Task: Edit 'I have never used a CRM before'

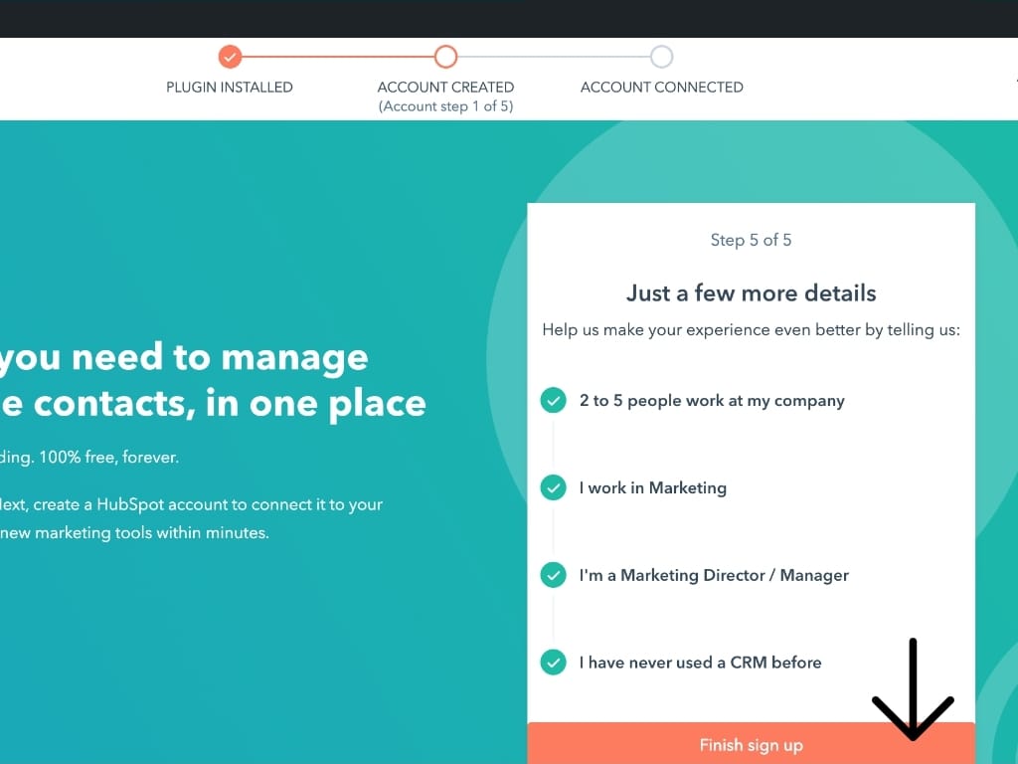Action: [x=700, y=662]
